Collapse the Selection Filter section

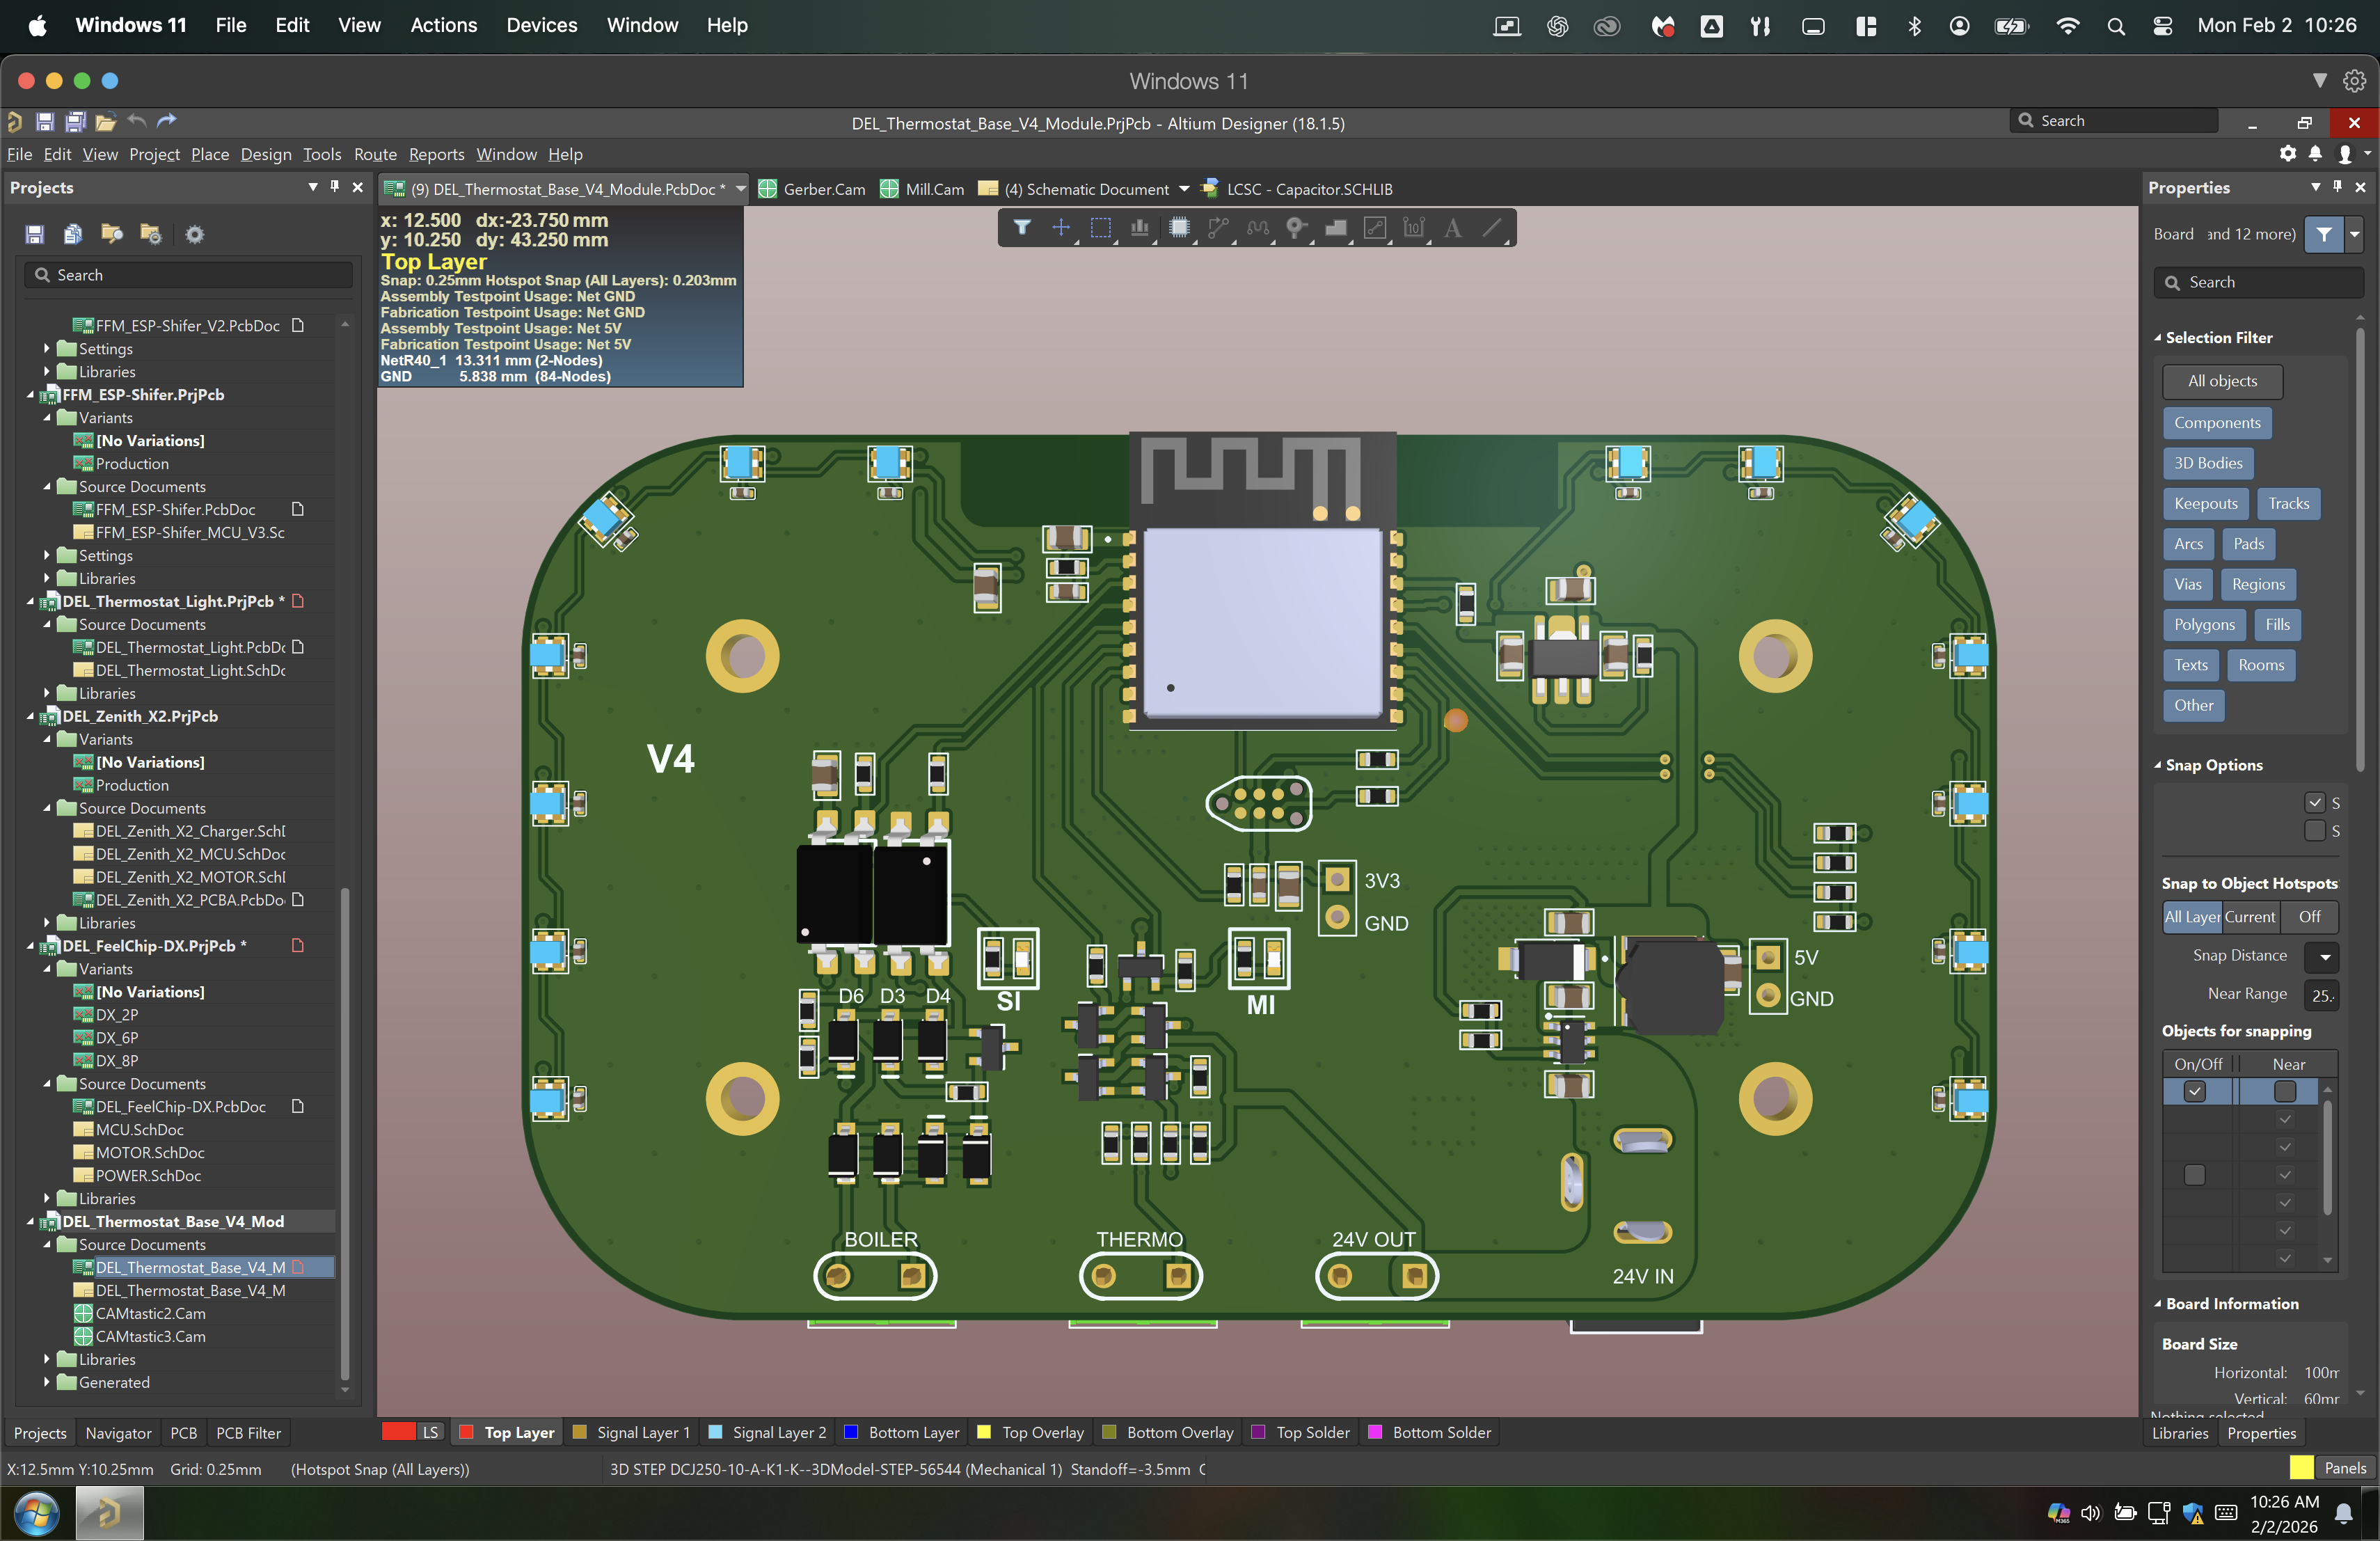[2158, 338]
